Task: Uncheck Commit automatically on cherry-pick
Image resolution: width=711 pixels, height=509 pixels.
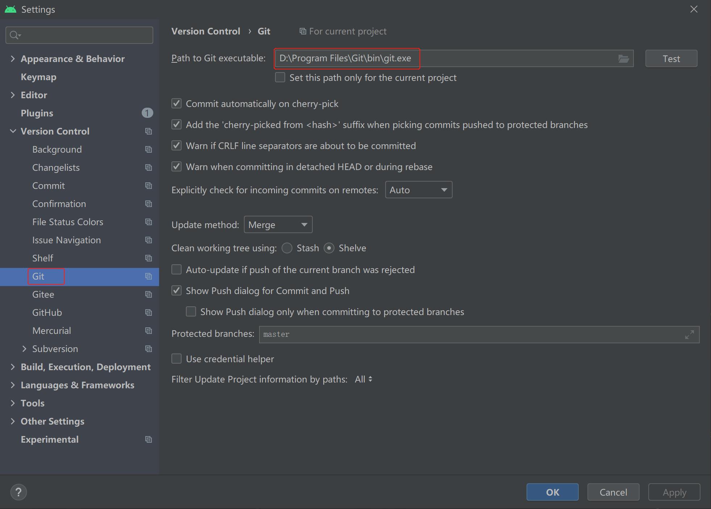Action: point(176,104)
